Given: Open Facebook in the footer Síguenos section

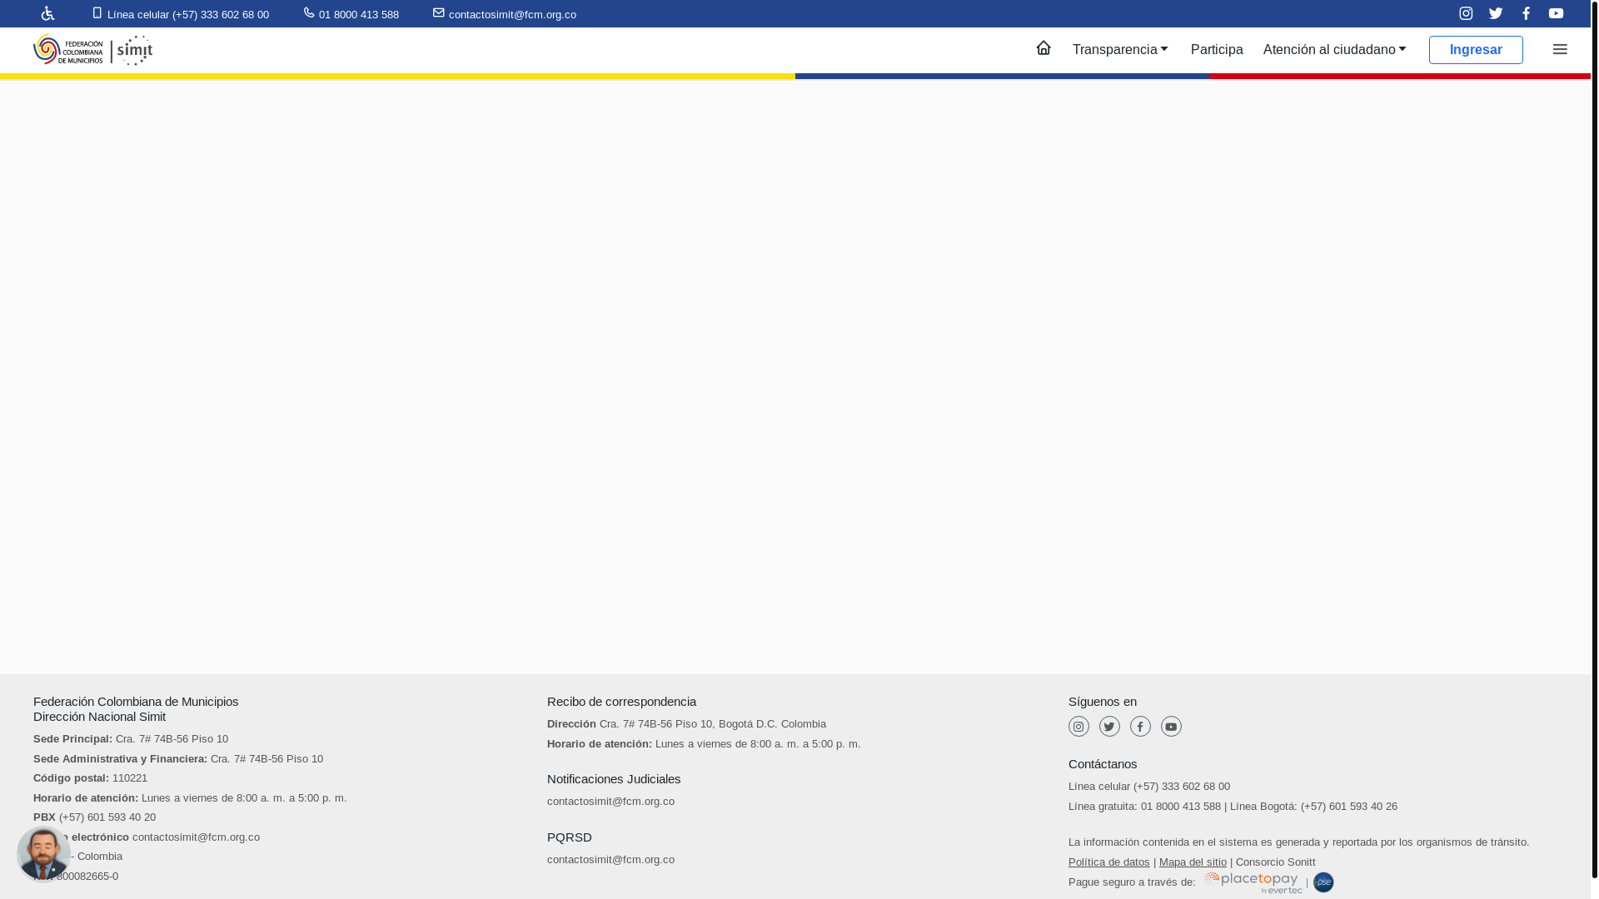Looking at the screenshot, I should tap(1140, 727).
